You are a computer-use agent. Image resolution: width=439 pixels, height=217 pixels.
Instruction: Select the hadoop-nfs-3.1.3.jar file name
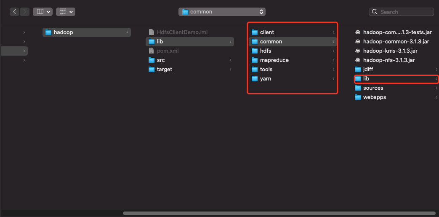389,60
